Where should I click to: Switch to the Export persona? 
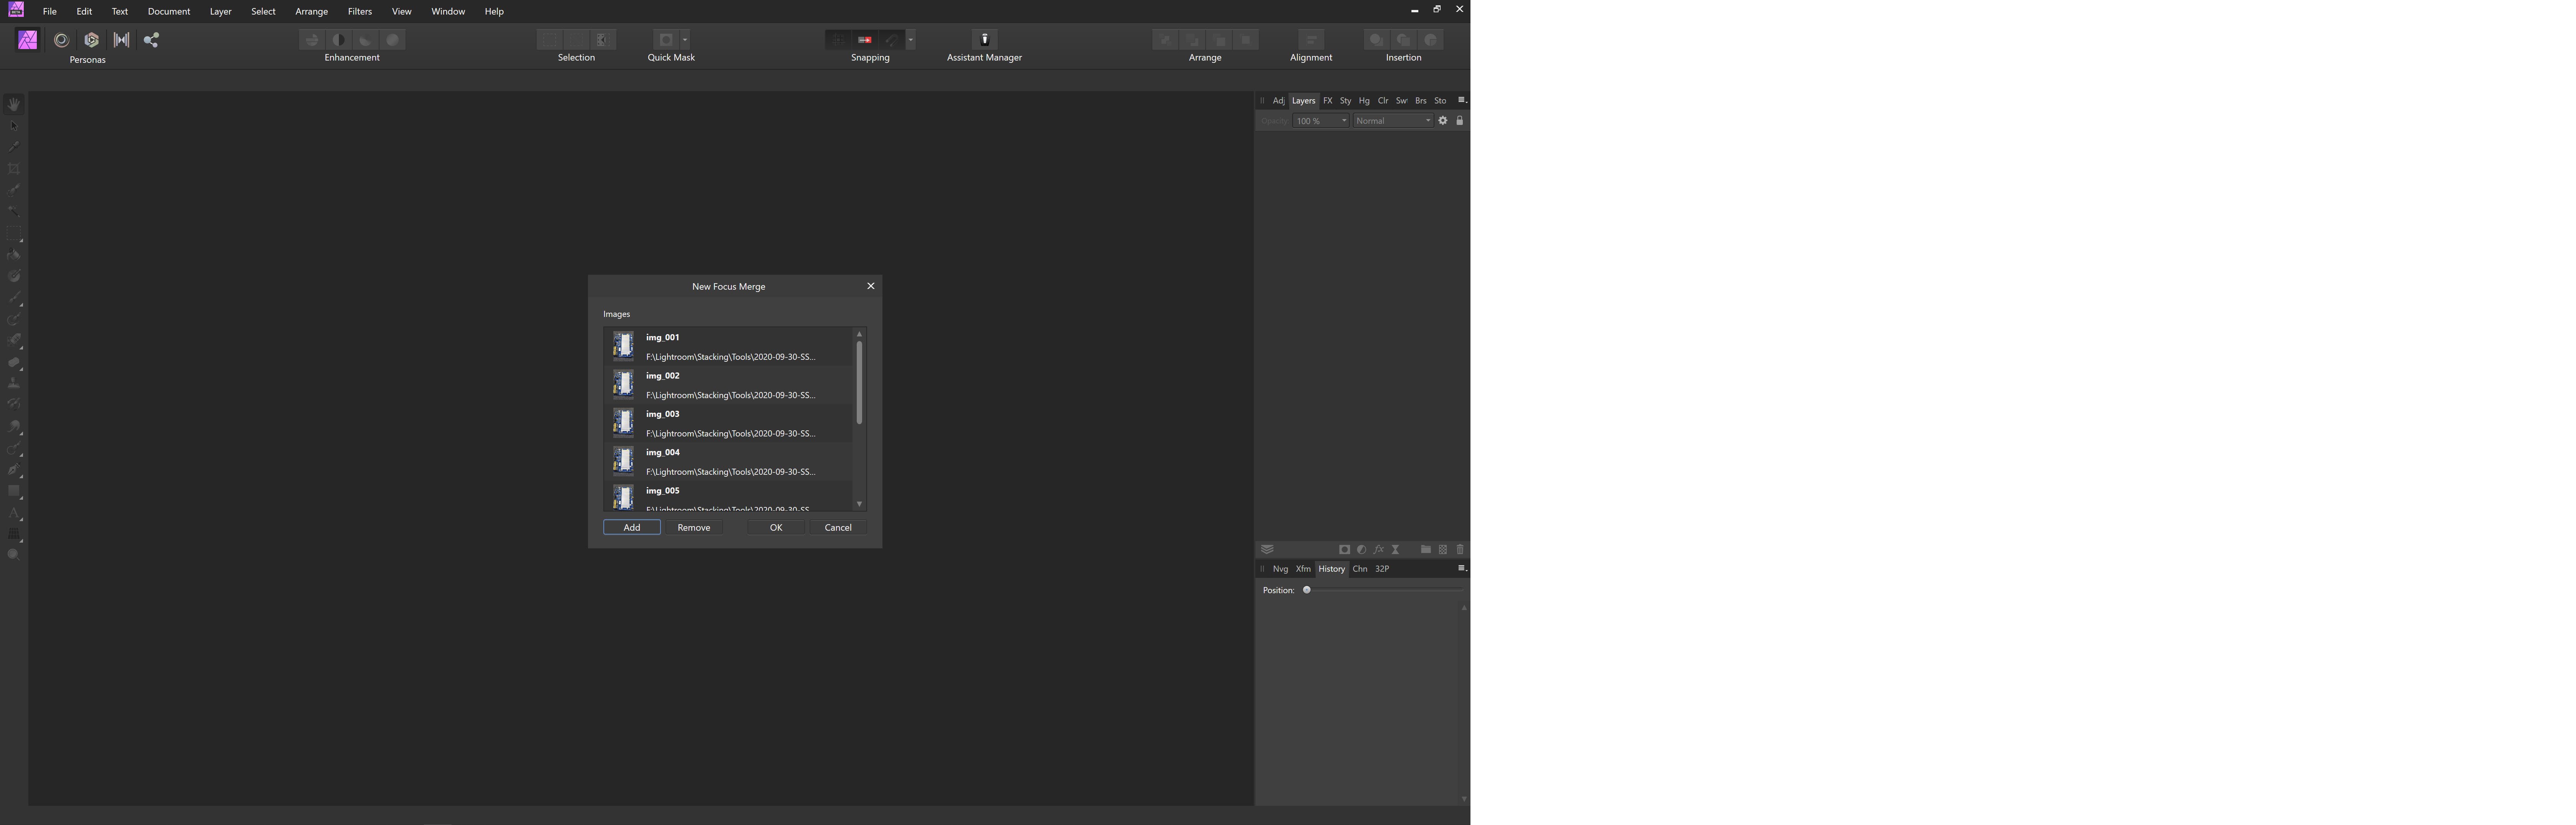click(151, 40)
